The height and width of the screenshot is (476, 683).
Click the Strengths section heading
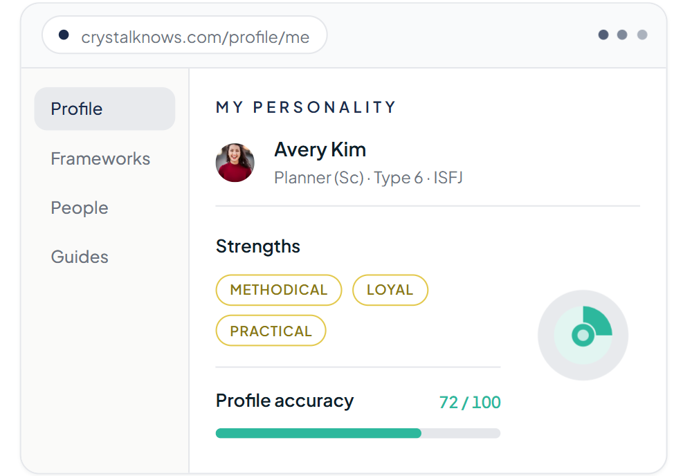click(x=258, y=246)
